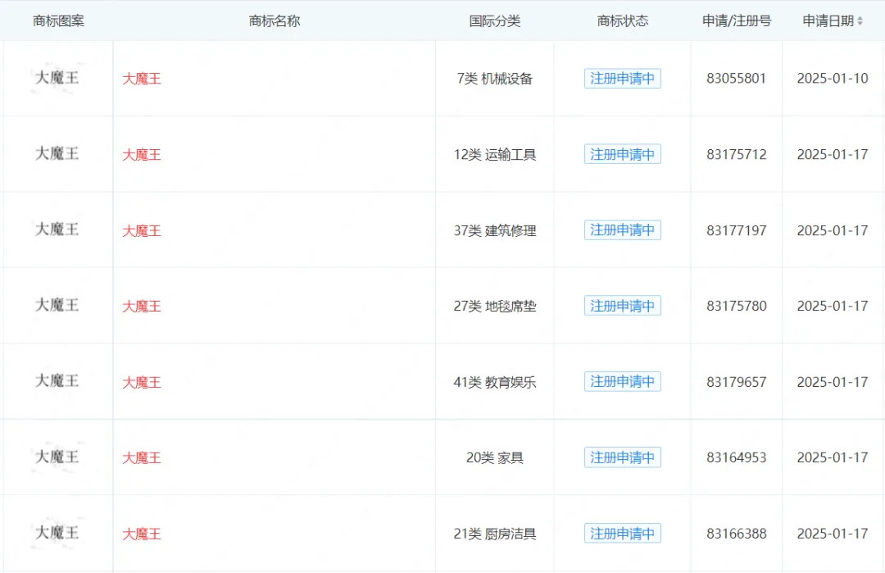Image resolution: width=885 pixels, height=573 pixels.
Task: Open 大魔王 link in the 7类 机械设备 row
Action: click(x=142, y=79)
